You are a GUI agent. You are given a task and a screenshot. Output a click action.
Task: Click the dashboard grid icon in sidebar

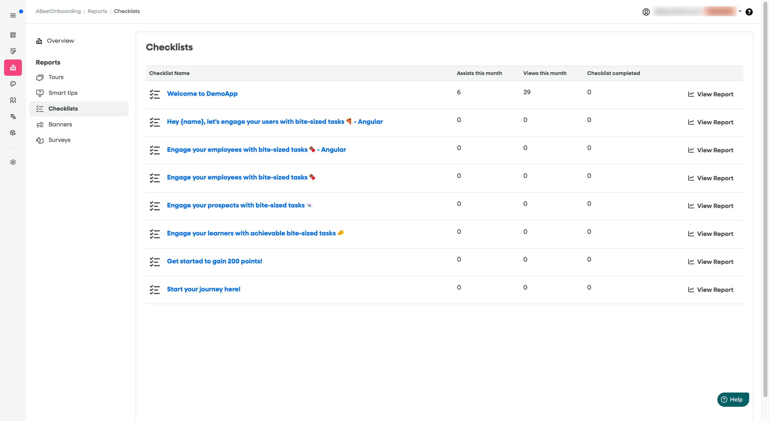(13, 35)
